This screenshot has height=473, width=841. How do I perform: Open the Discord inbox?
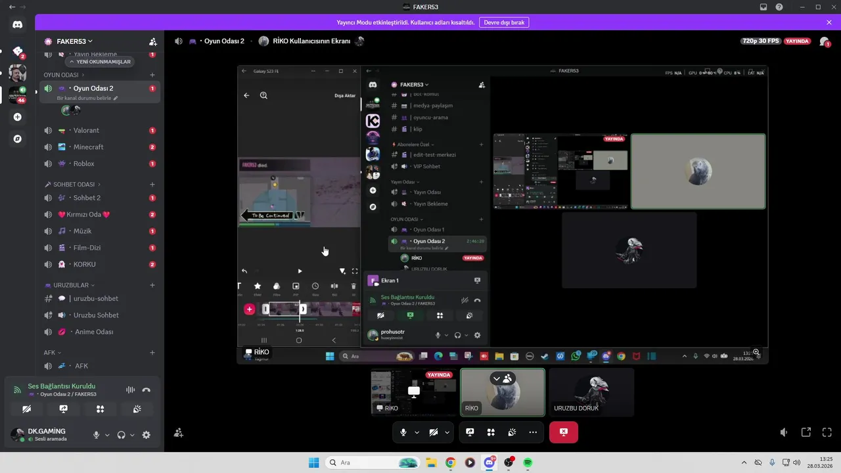tap(763, 7)
